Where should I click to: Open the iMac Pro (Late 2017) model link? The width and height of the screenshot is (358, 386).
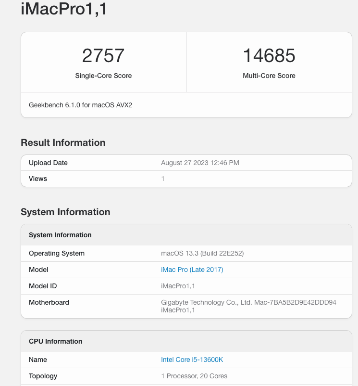[x=192, y=270]
